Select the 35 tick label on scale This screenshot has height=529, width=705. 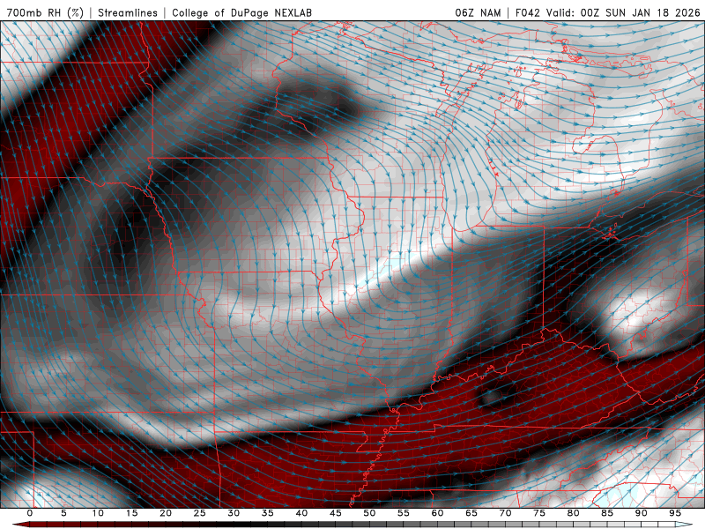click(x=268, y=513)
